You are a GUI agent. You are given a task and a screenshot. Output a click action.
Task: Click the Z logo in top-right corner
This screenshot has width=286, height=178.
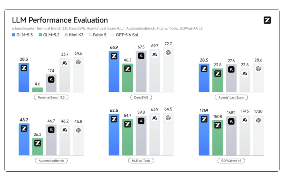267,20
